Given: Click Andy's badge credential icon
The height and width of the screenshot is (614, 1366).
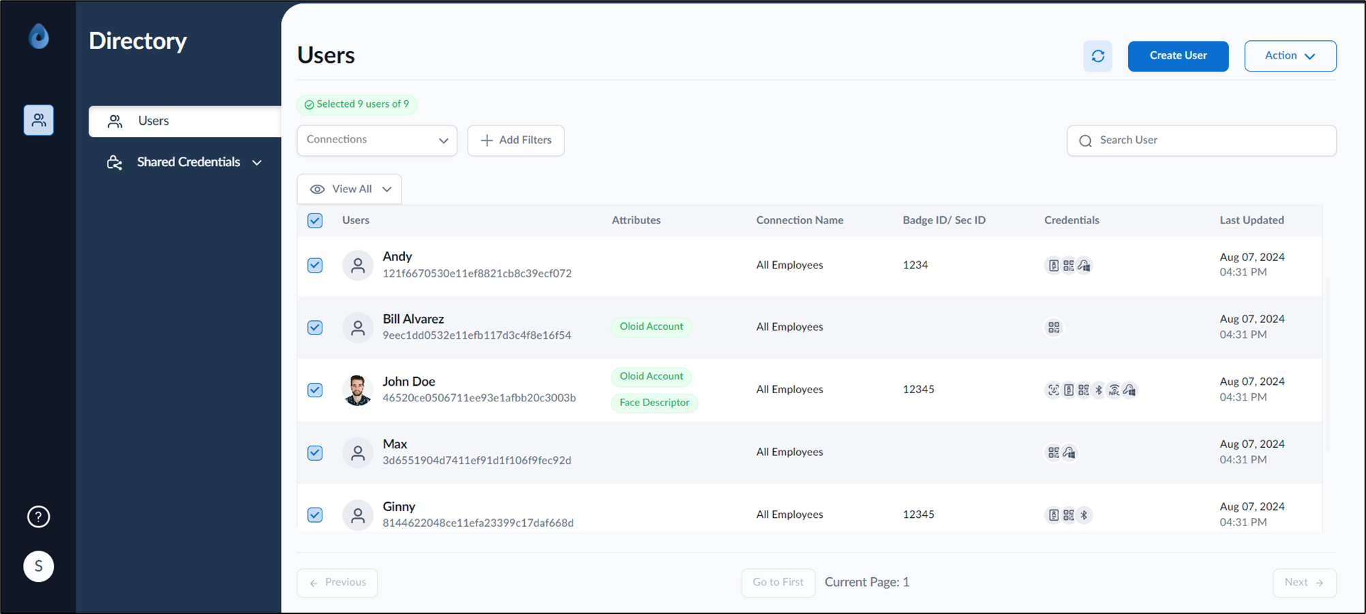Looking at the screenshot, I should [x=1053, y=266].
